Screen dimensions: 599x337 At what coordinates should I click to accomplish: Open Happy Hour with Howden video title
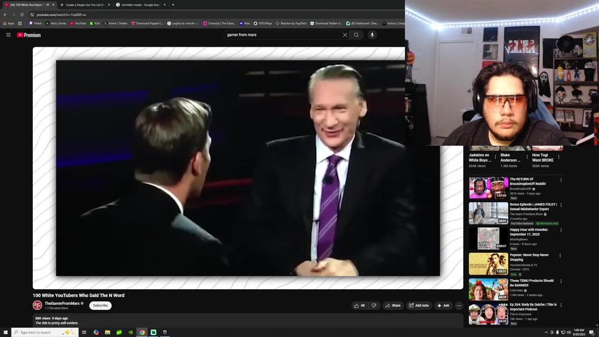coord(529,232)
